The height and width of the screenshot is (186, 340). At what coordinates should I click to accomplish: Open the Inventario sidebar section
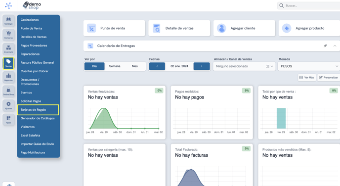coord(9,49)
